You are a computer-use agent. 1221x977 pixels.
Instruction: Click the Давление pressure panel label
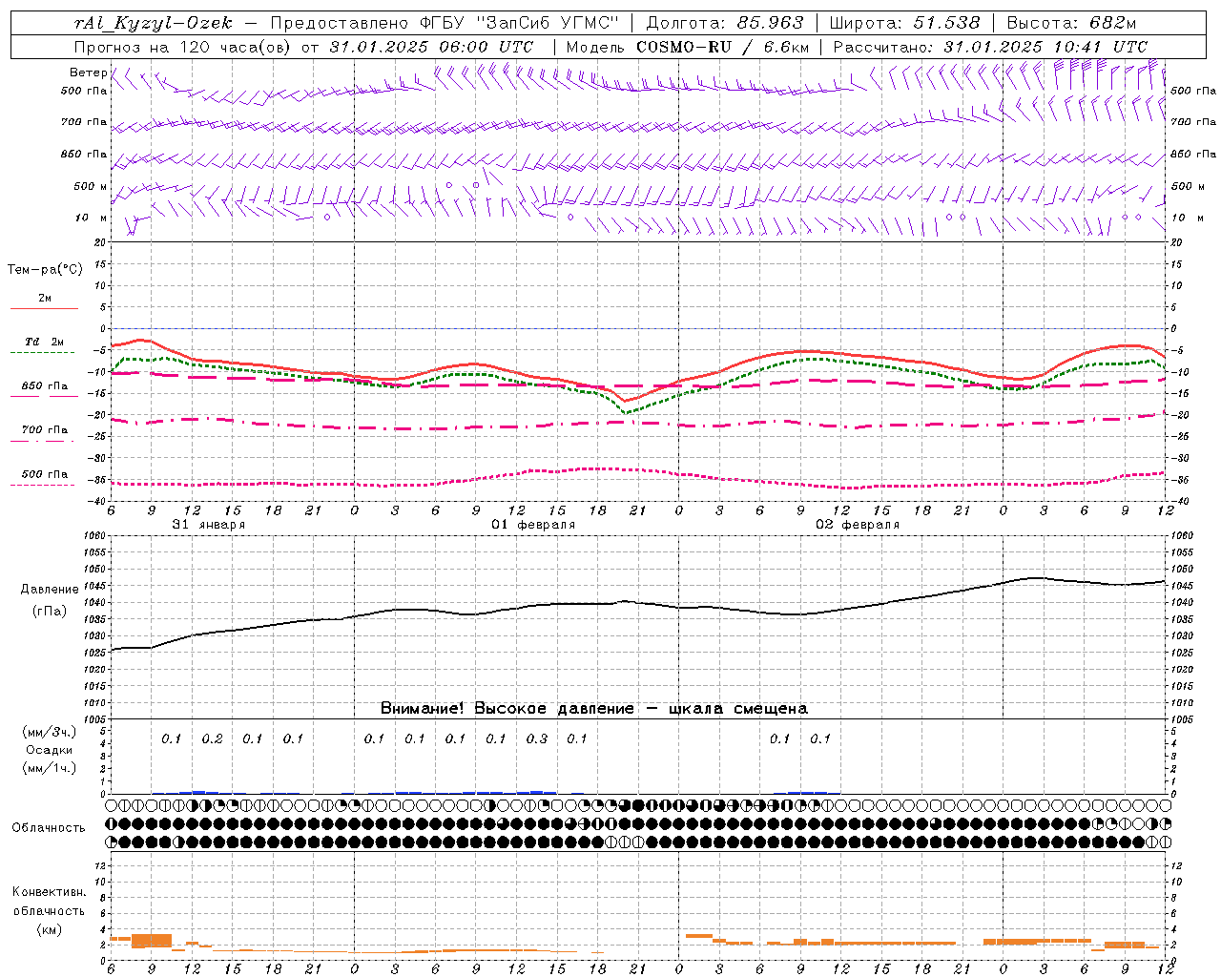[x=50, y=589]
